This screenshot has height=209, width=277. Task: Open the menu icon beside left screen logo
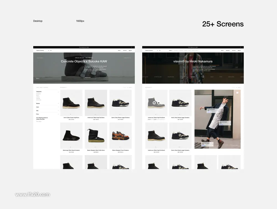click(x=48, y=50)
